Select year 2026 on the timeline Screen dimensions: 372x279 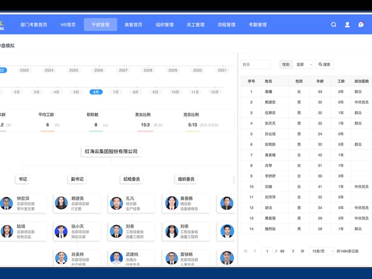pos(99,70)
